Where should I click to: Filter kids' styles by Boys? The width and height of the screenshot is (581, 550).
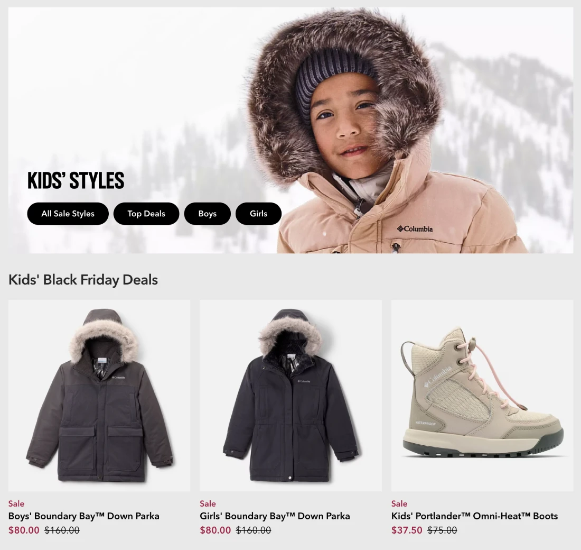[x=208, y=214]
